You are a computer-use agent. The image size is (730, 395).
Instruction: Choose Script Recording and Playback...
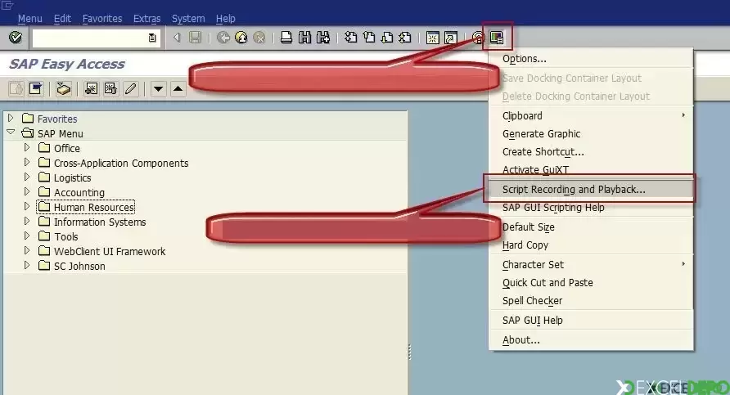click(591, 189)
